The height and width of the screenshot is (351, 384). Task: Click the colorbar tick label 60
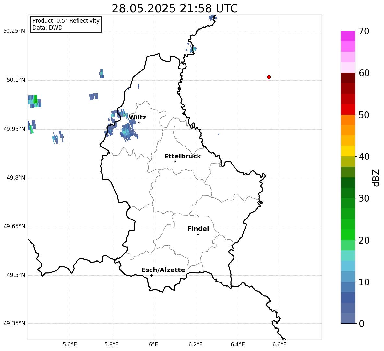pyautogui.click(x=364, y=73)
